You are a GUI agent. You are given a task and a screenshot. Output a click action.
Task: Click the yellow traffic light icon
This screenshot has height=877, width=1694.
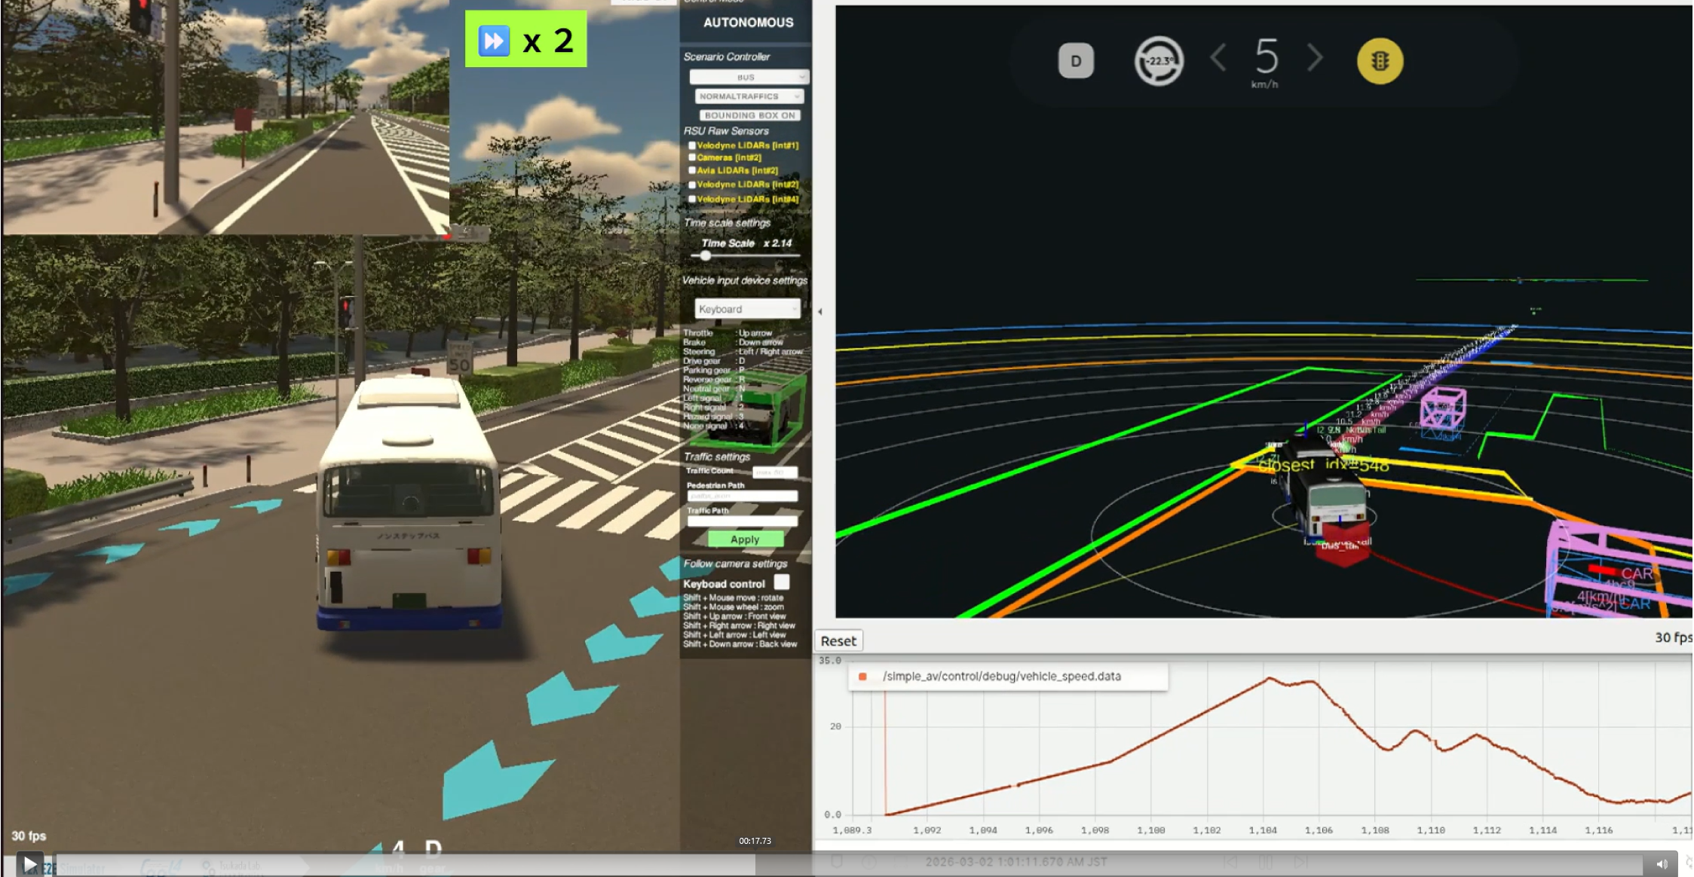(x=1380, y=61)
